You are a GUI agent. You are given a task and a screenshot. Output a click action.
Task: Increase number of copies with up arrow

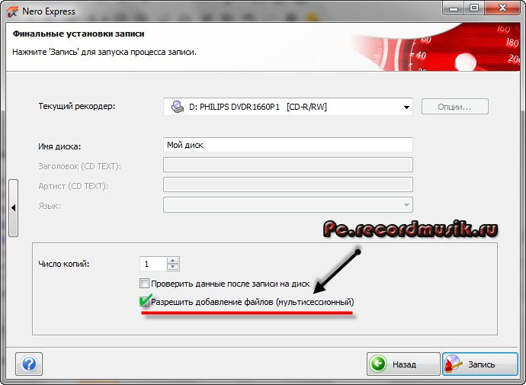173,260
